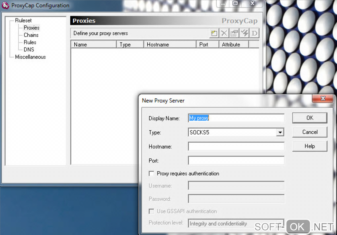Sort proxies by Port column header
The width and height of the screenshot is (337, 235).
tap(207, 45)
